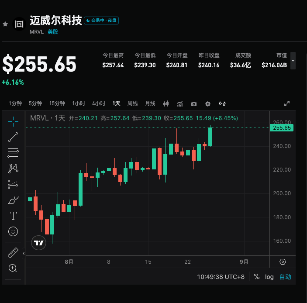Select the XABCD pattern tool
The height and width of the screenshot is (303, 307).
13,169
